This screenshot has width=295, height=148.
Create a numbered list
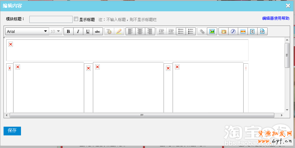point(191,31)
